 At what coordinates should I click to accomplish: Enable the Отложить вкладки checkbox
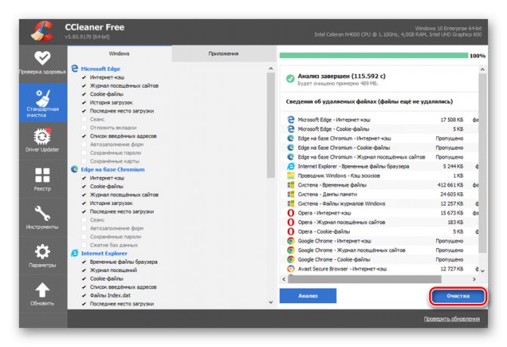click(x=84, y=128)
